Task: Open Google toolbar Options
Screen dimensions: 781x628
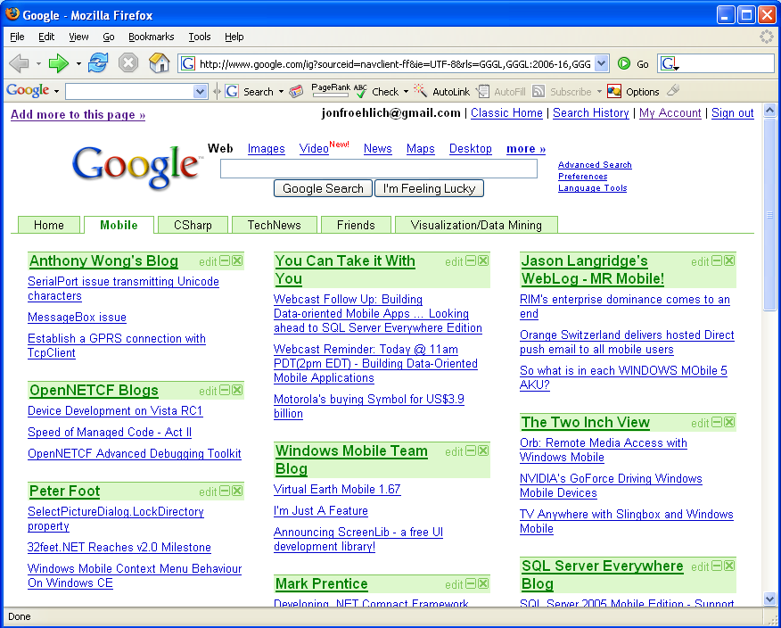Action: click(634, 91)
